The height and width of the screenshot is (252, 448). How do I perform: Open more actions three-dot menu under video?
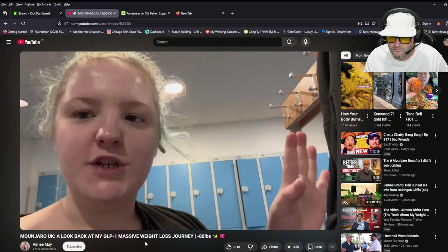point(332,247)
